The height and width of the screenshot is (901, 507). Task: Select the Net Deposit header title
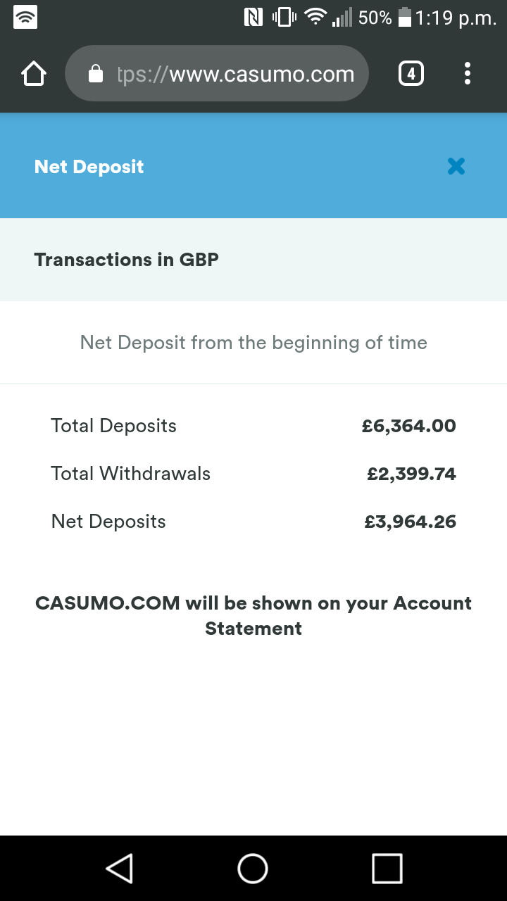89,167
